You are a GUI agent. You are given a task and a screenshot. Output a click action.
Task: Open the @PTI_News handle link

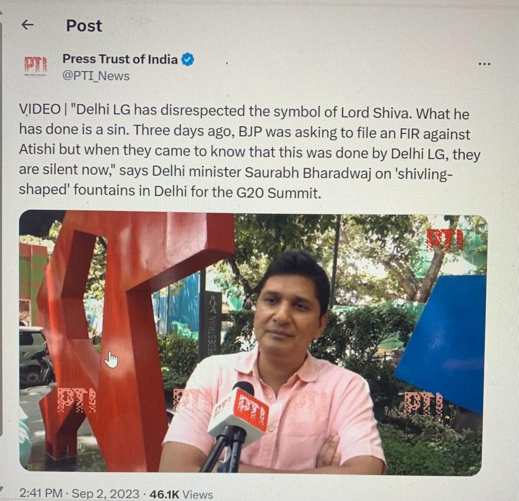coord(96,76)
